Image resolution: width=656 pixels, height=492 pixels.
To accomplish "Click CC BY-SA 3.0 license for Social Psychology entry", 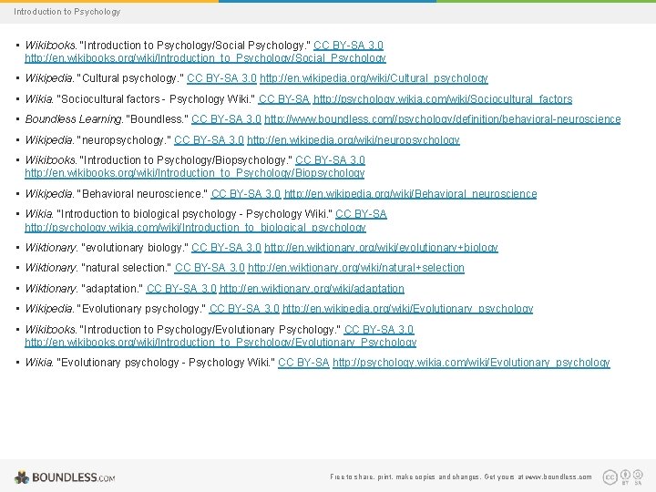I will click(348, 46).
